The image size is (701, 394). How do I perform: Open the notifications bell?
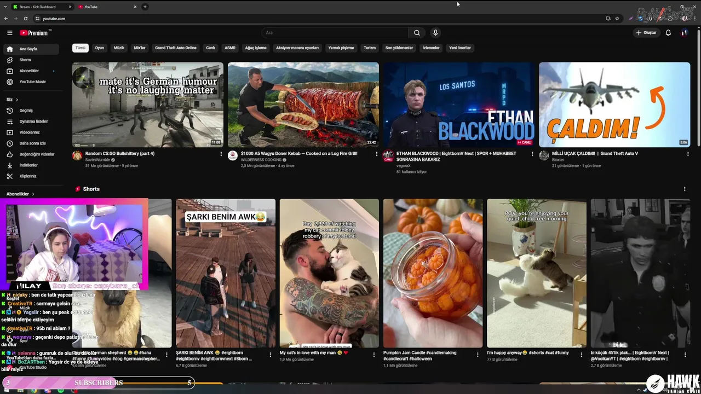[x=668, y=33]
